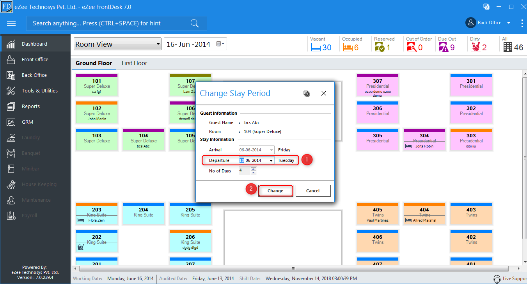
Task: Select room 303 Presidential tile
Action: [x=471, y=140]
